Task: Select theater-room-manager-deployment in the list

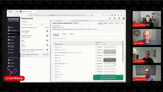Action: tap(35, 50)
